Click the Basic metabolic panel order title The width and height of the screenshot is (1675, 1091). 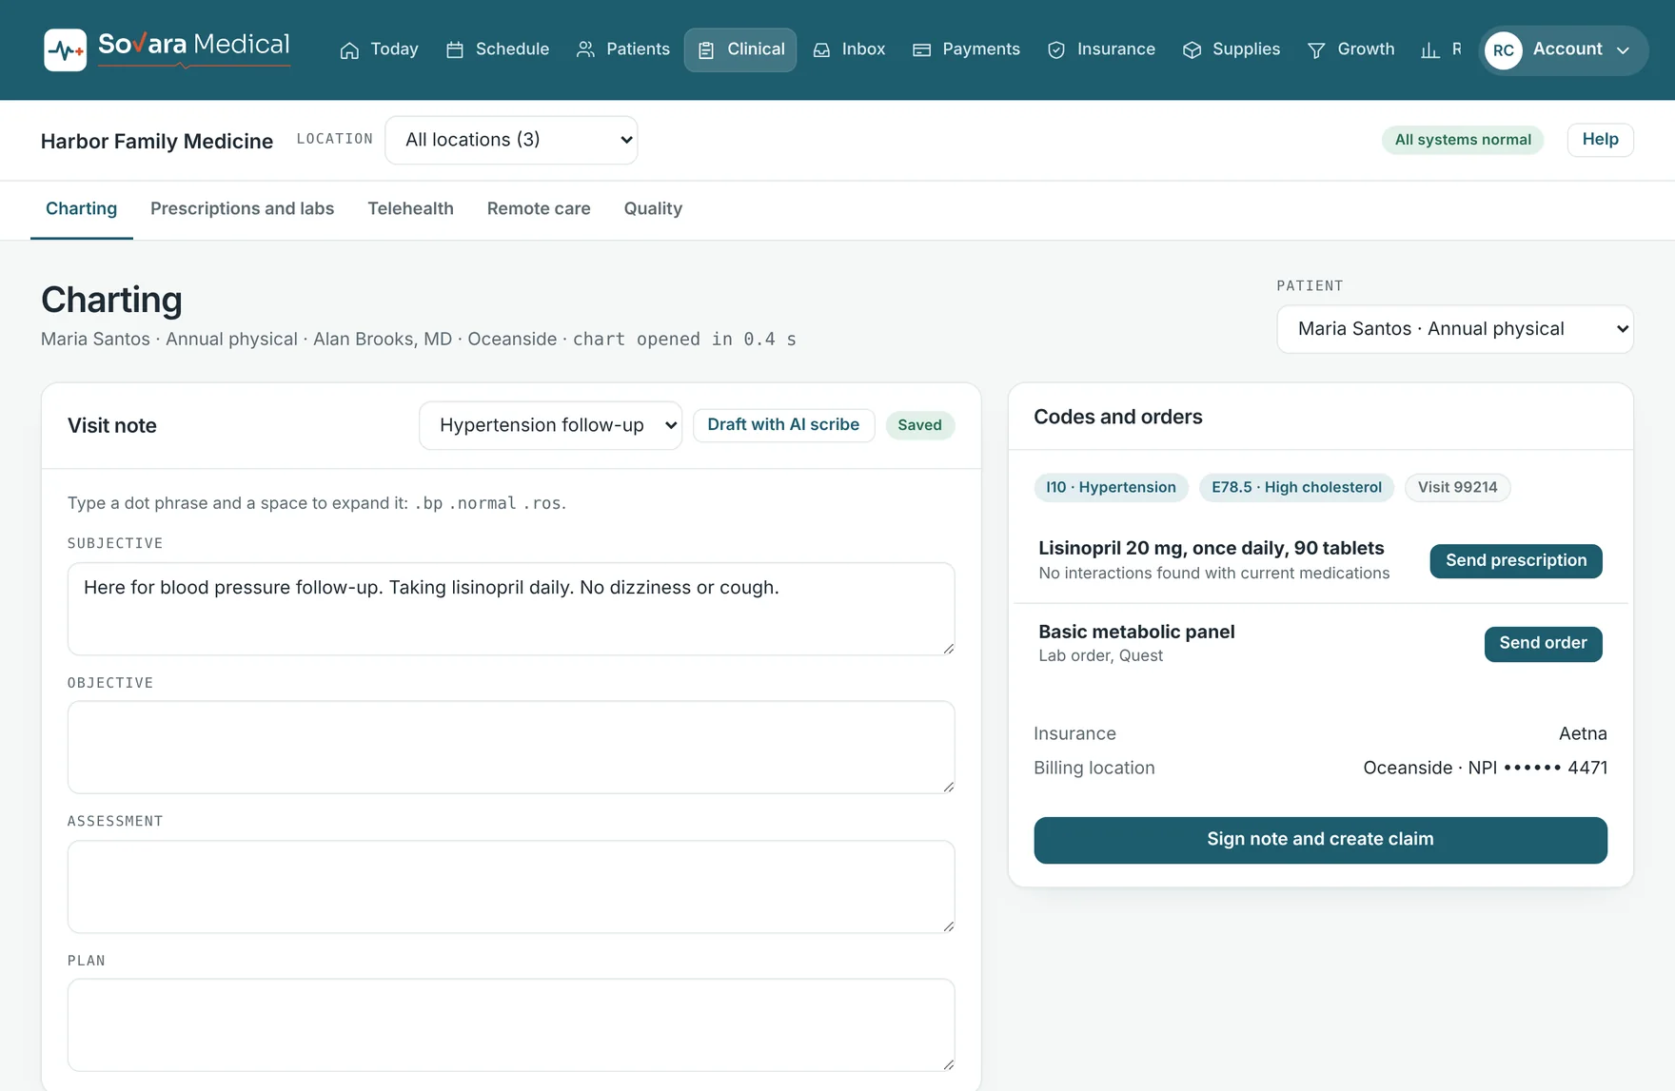(x=1136, y=632)
